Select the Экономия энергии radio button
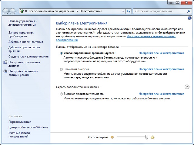Screen dimensions: 194x145 pos(61,69)
